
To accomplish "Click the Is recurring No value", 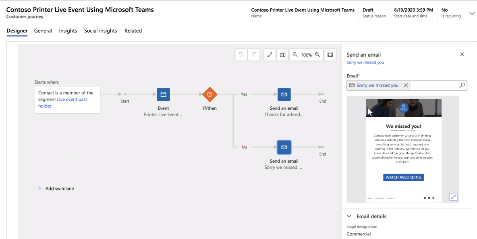I will point(444,10).
